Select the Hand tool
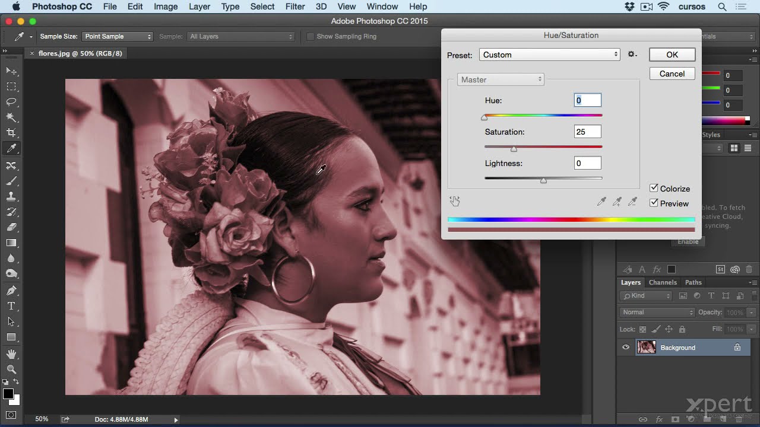The height and width of the screenshot is (427, 760). click(11, 354)
